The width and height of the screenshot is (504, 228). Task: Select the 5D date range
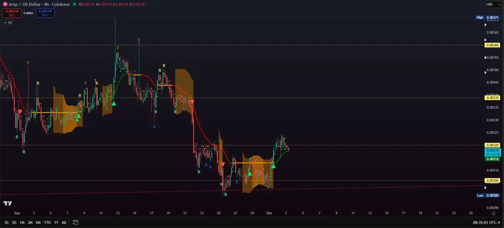click(14, 222)
